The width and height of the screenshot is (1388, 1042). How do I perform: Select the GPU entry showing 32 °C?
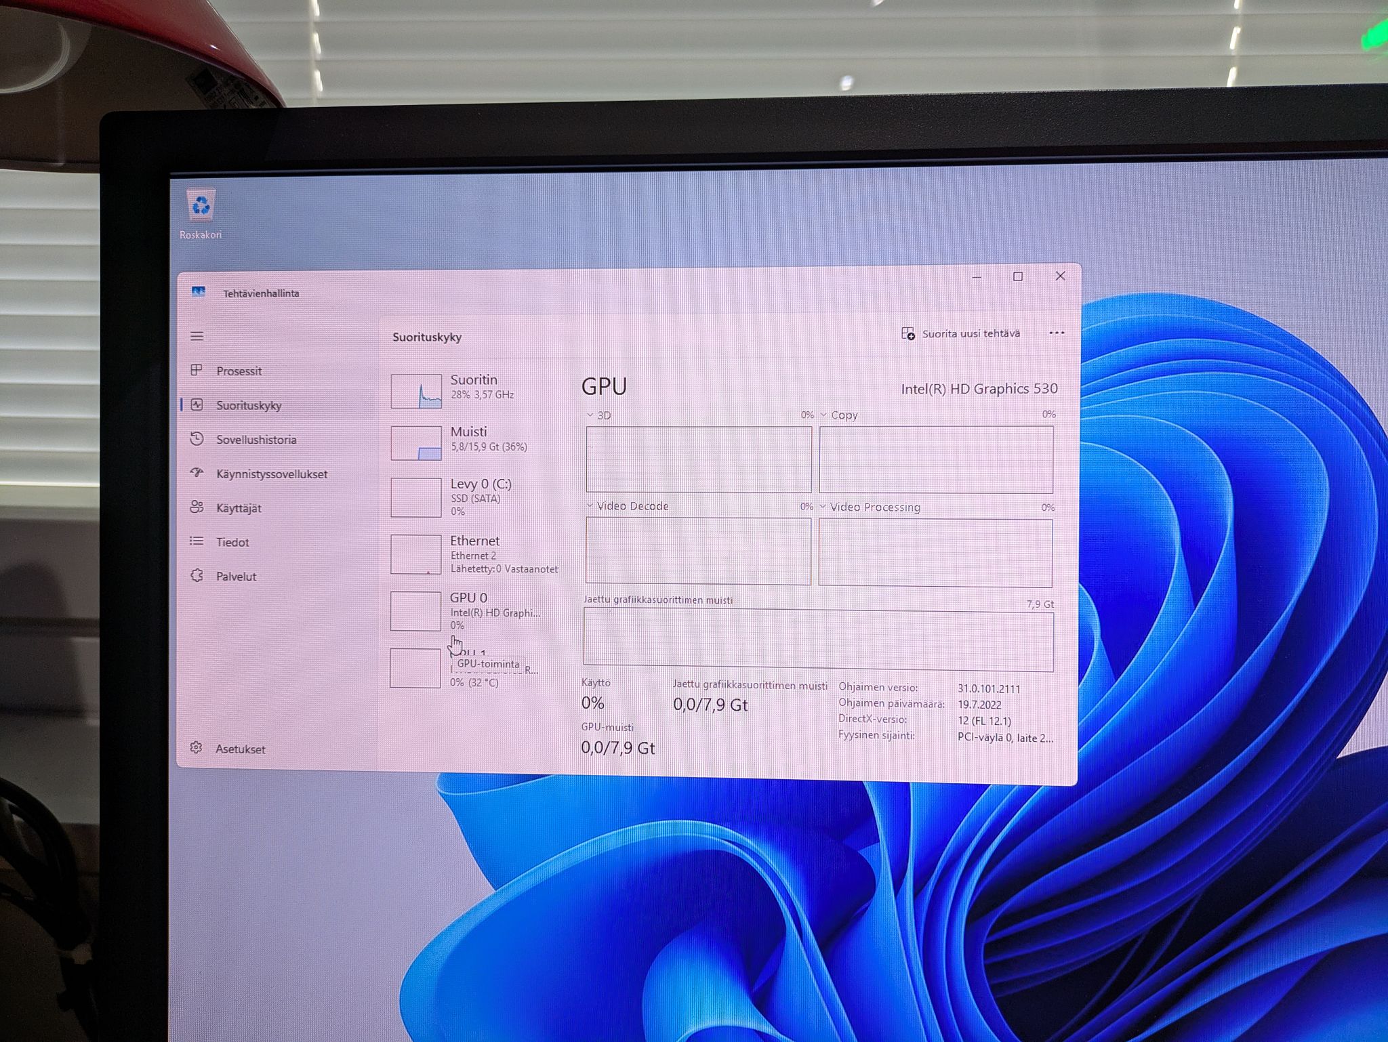tap(474, 667)
